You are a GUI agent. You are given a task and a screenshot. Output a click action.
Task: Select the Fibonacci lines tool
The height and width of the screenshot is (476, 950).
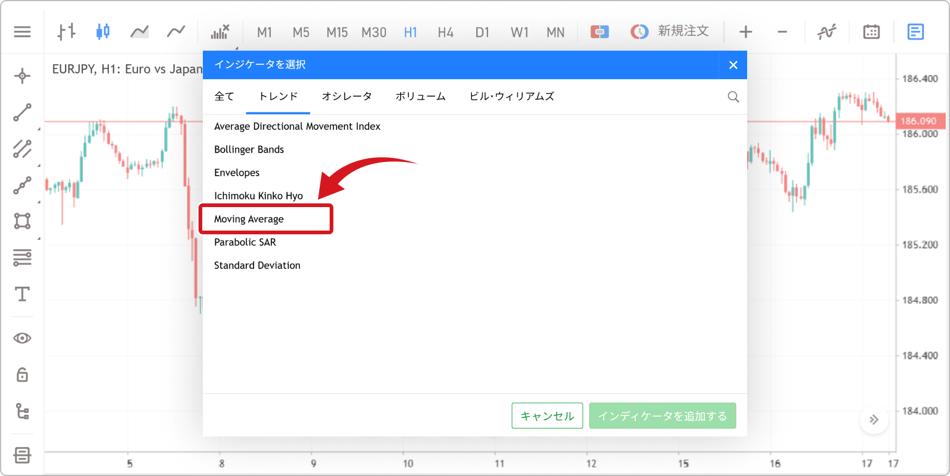pyautogui.click(x=22, y=258)
